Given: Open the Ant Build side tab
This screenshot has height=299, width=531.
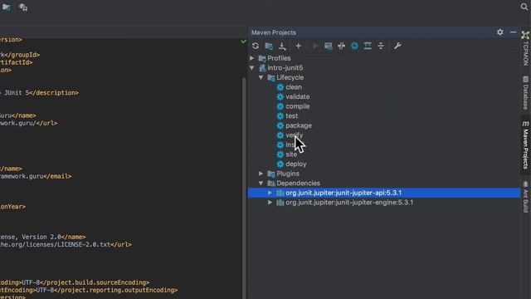Looking at the screenshot, I should [525, 198].
